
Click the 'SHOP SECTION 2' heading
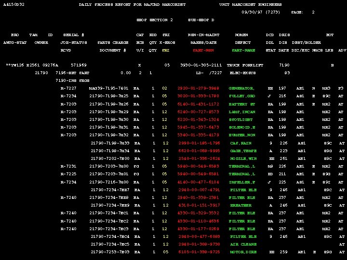[155, 20]
